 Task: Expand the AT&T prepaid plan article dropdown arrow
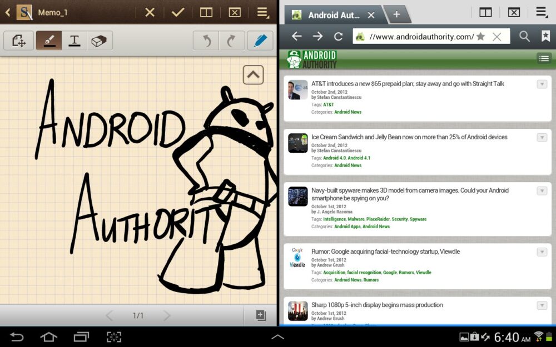click(x=542, y=84)
